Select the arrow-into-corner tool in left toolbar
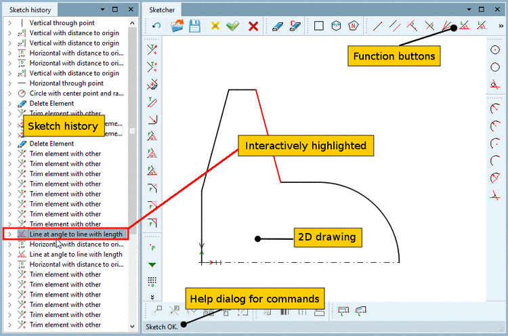The width and height of the screenshot is (508, 336). (152, 119)
